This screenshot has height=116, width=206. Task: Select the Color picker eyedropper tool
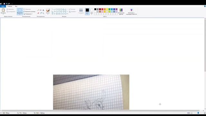click(x=41, y=13)
